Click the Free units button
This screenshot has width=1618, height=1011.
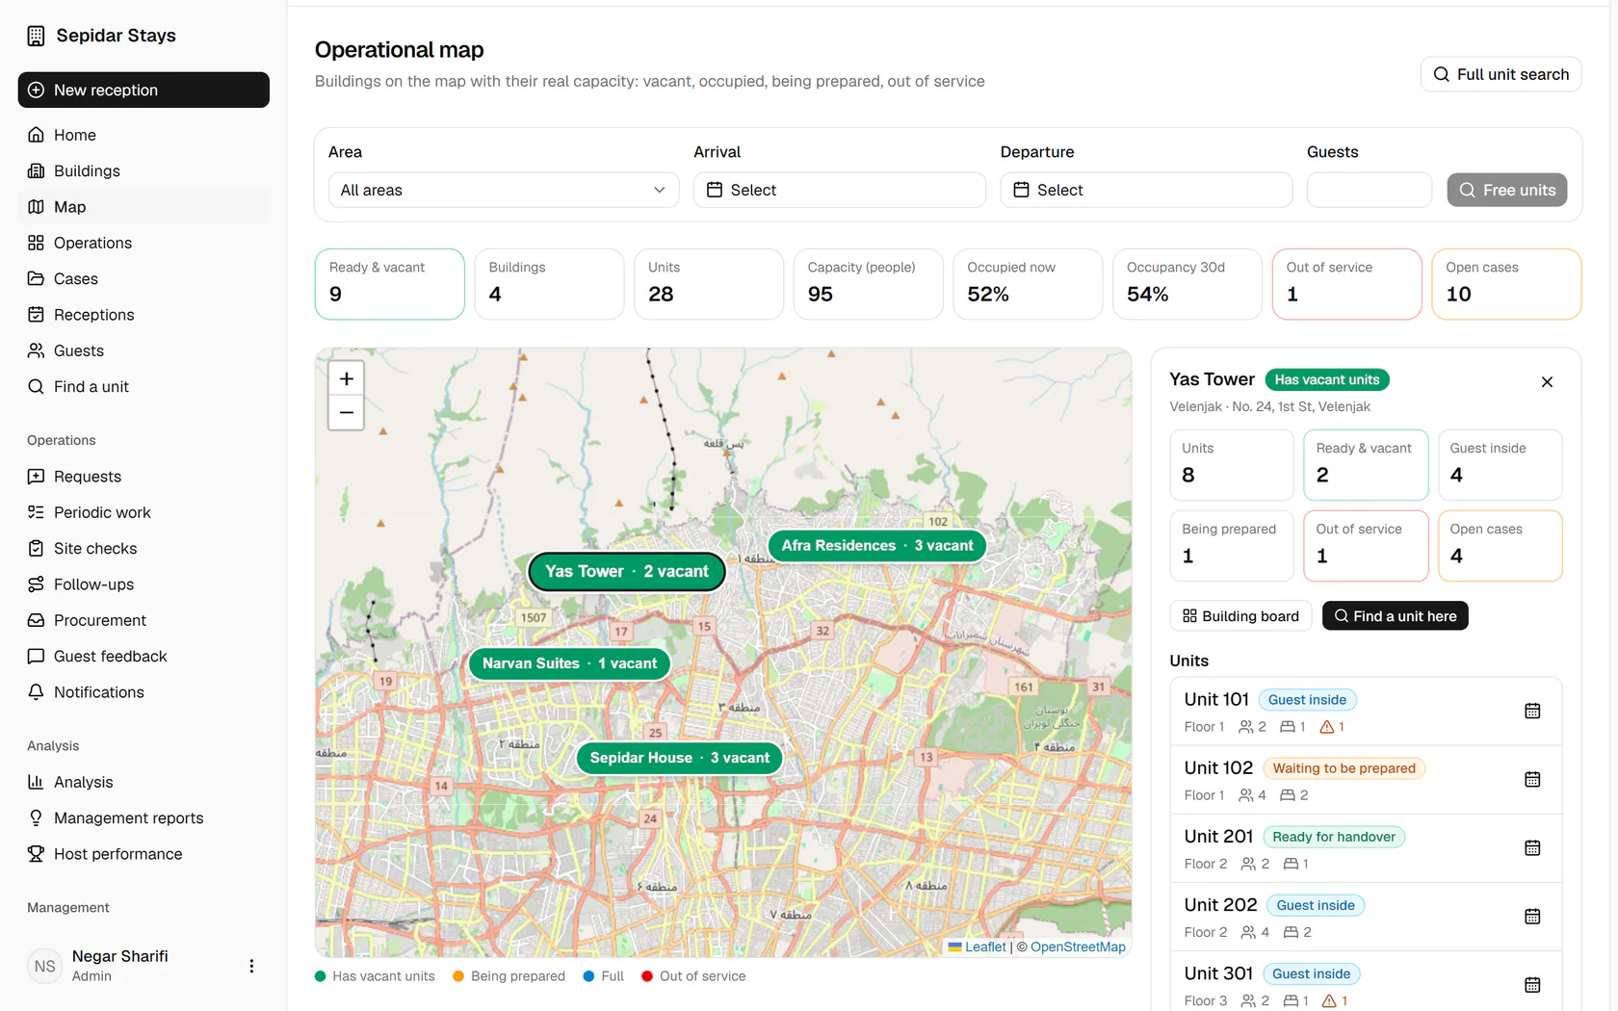pyautogui.click(x=1507, y=190)
